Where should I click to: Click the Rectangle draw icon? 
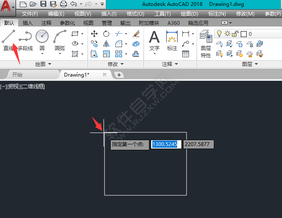[x=75, y=34]
